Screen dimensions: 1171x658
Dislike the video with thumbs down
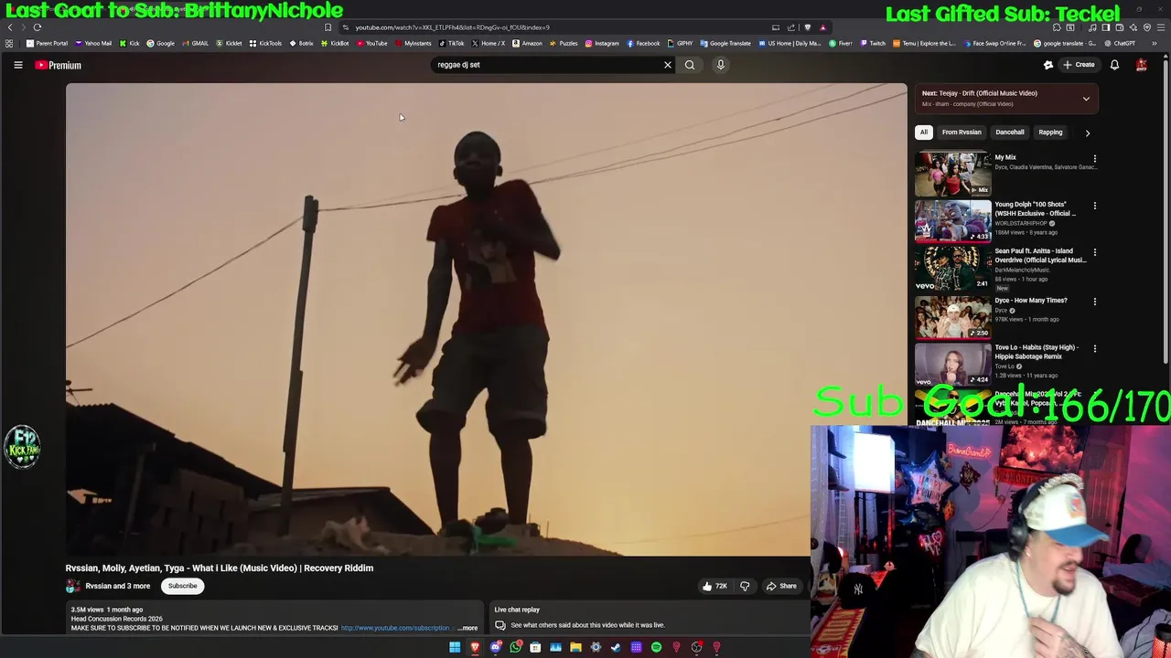745,586
